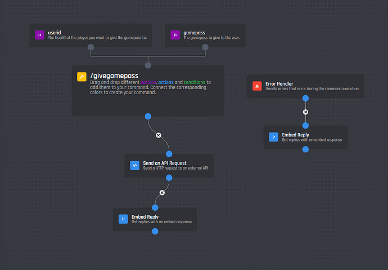The width and height of the screenshot is (388, 270).
Task: Click the yellow /givegamepass command icon
Action: (x=82, y=77)
